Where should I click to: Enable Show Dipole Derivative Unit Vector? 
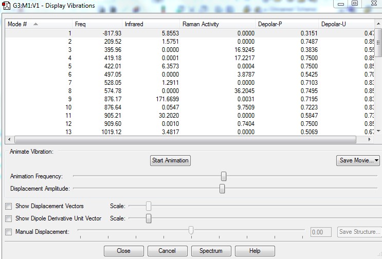point(9,218)
